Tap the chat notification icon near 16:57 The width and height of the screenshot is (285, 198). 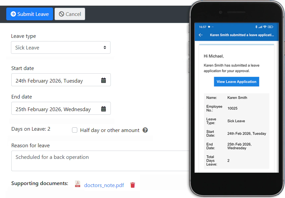click(x=209, y=27)
